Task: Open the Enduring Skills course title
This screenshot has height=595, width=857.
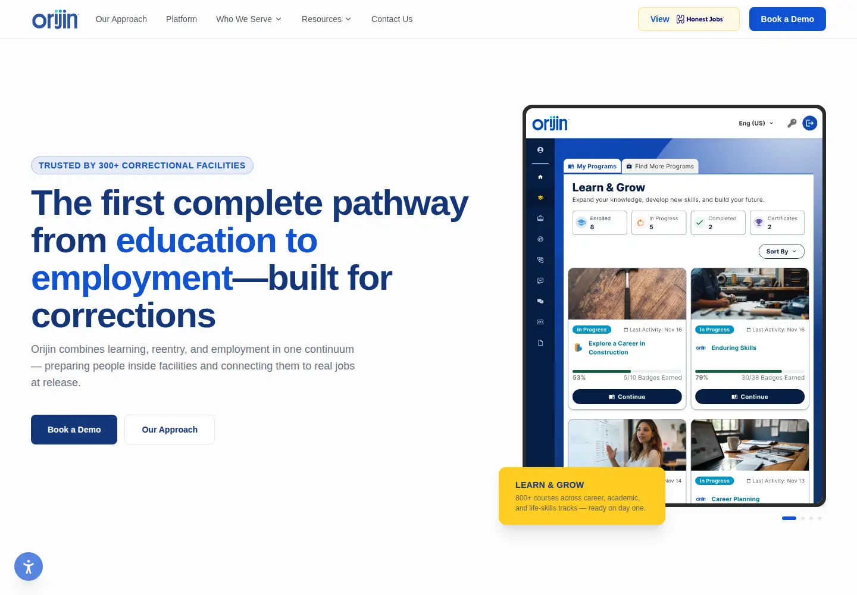Action: coord(734,348)
